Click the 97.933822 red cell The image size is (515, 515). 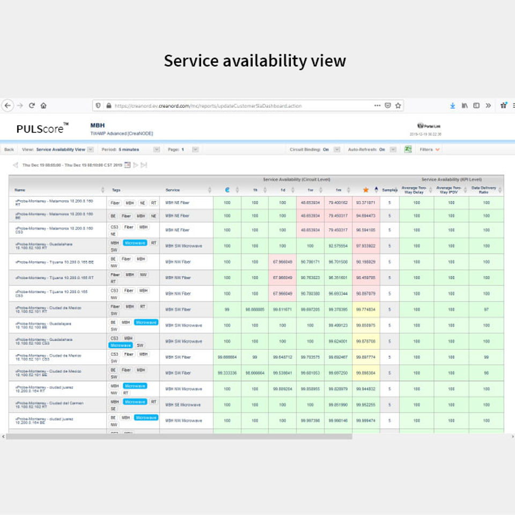[x=366, y=246]
